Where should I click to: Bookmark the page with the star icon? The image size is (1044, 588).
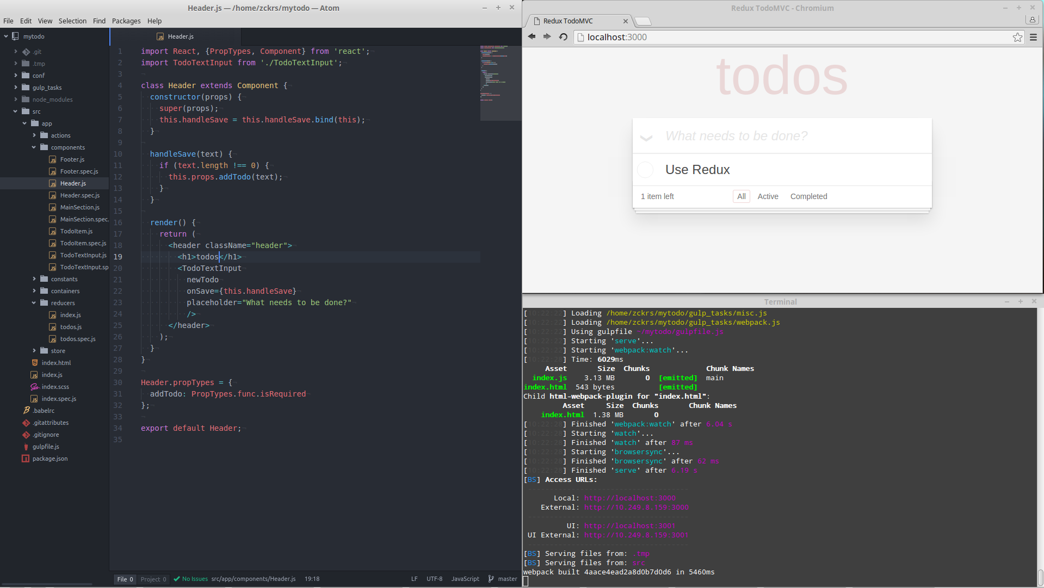pyautogui.click(x=1017, y=37)
